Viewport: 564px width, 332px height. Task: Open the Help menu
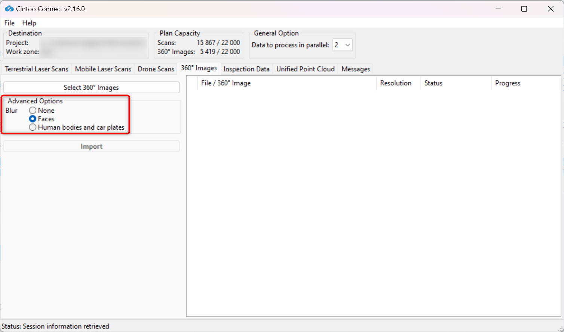(29, 23)
